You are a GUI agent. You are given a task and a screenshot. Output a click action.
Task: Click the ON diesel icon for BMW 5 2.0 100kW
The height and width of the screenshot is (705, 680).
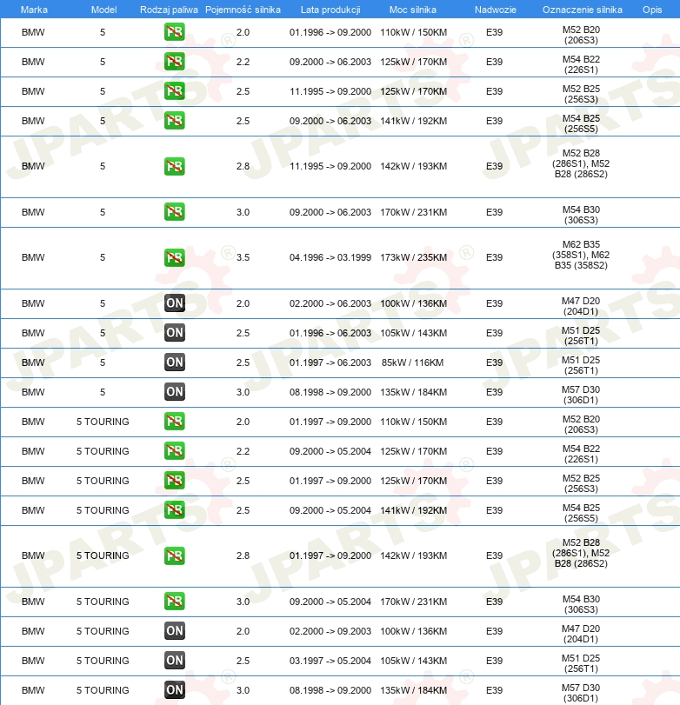tap(175, 303)
